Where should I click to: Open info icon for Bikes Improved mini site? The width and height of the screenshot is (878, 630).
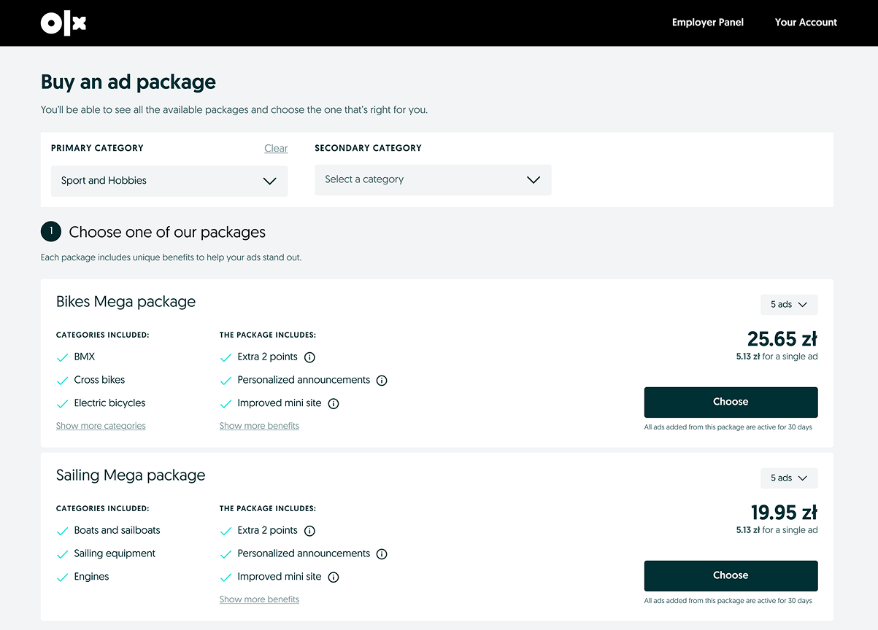click(334, 403)
